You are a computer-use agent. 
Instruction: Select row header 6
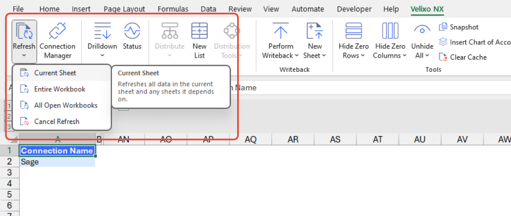[10, 205]
